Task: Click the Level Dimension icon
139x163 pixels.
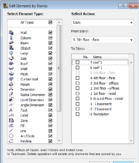Action: pos(11,100)
